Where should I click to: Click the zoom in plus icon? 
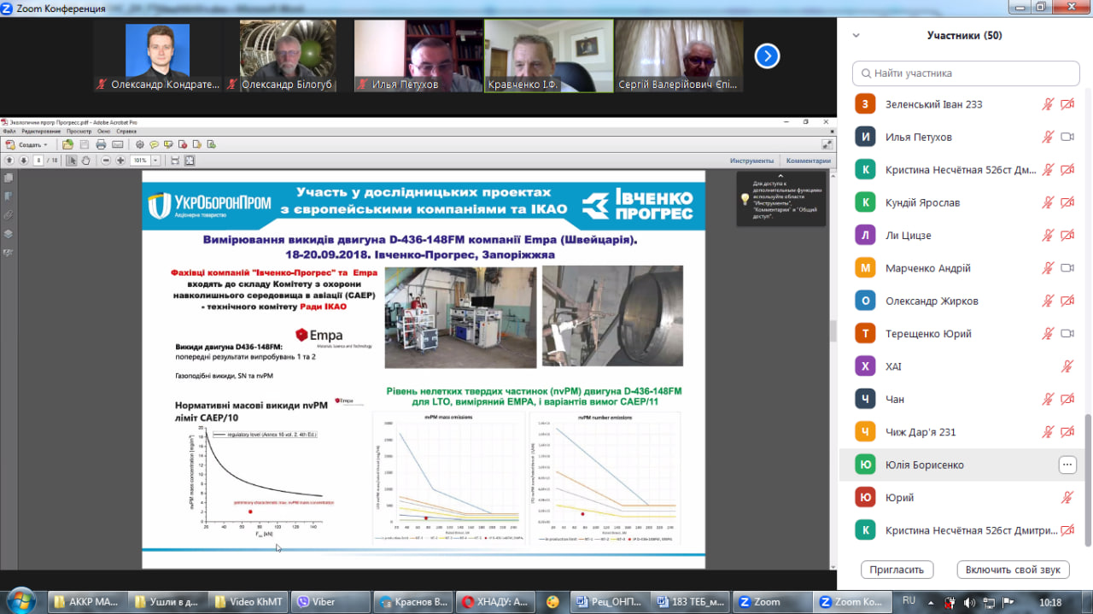(x=120, y=161)
